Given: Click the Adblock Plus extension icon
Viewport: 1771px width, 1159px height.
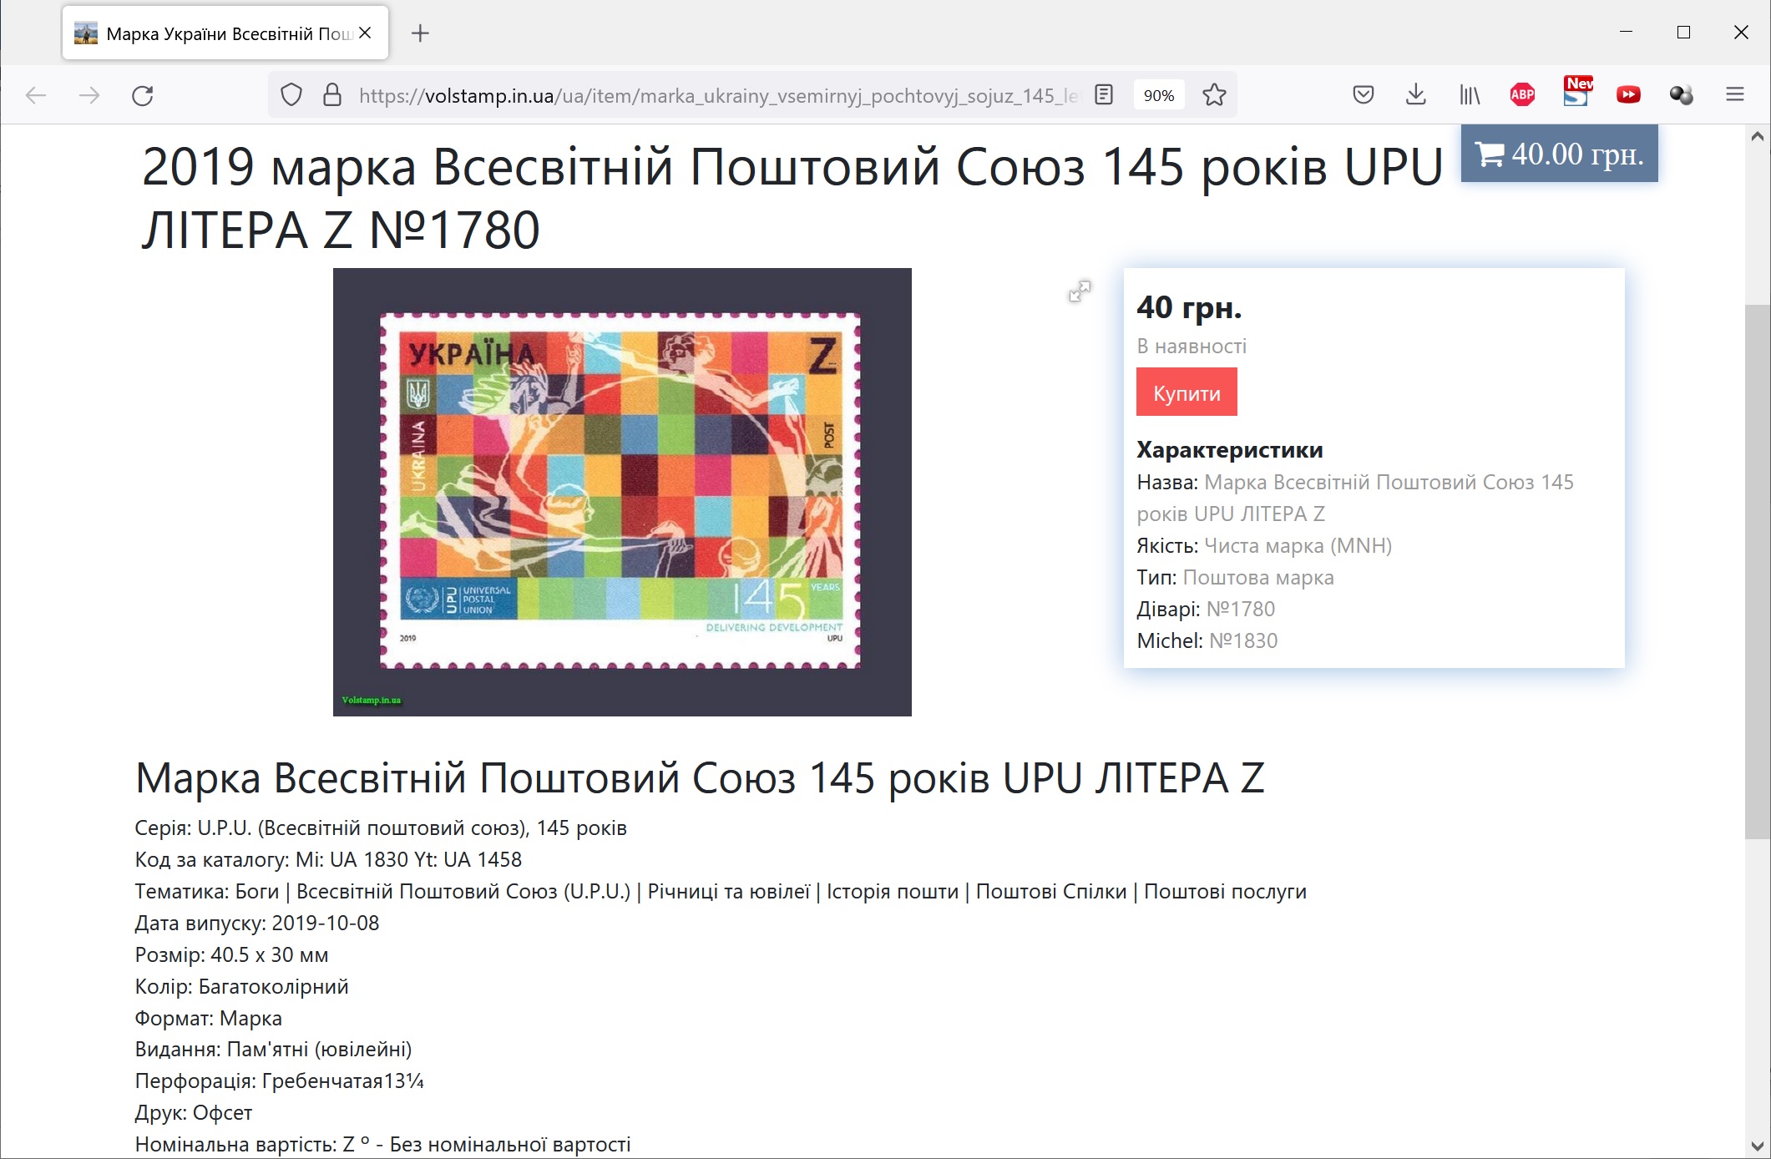Looking at the screenshot, I should pos(1522,95).
